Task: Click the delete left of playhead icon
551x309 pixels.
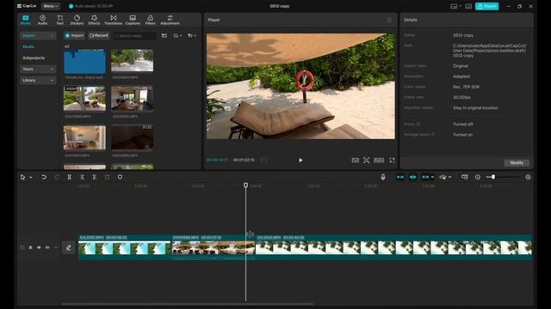Action: click(x=82, y=178)
